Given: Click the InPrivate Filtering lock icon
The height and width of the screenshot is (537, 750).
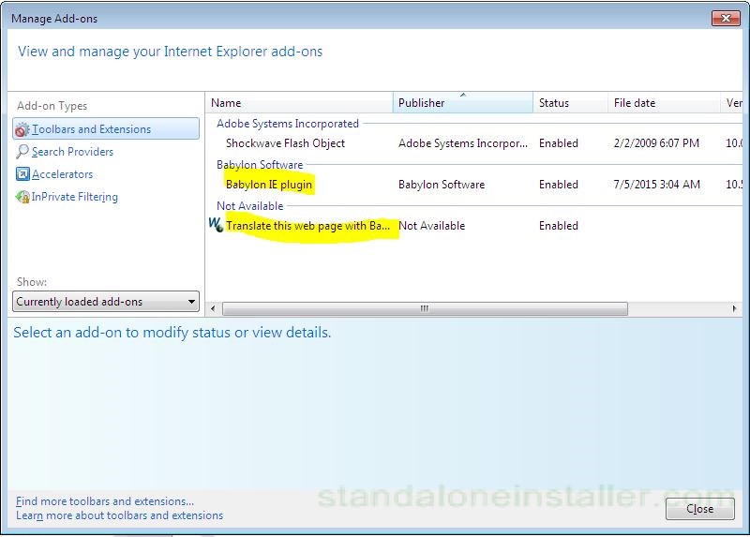Looking at the screenshot, I should pos(22,197).
